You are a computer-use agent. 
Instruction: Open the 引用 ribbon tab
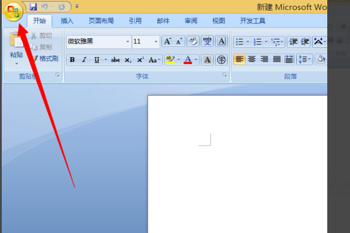click(x=135, y=21)
